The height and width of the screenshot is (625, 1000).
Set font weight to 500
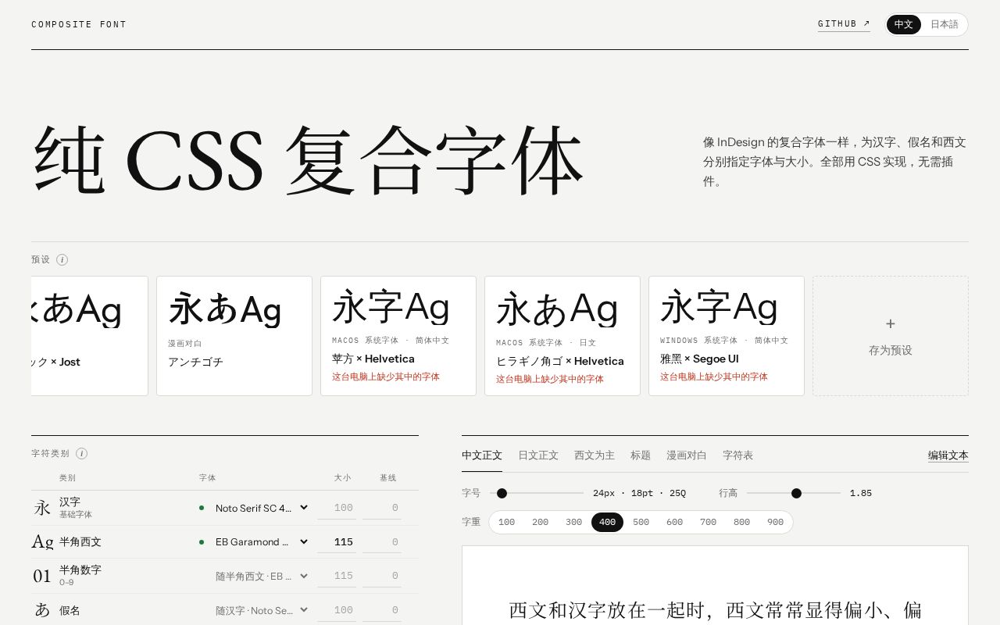641,522
